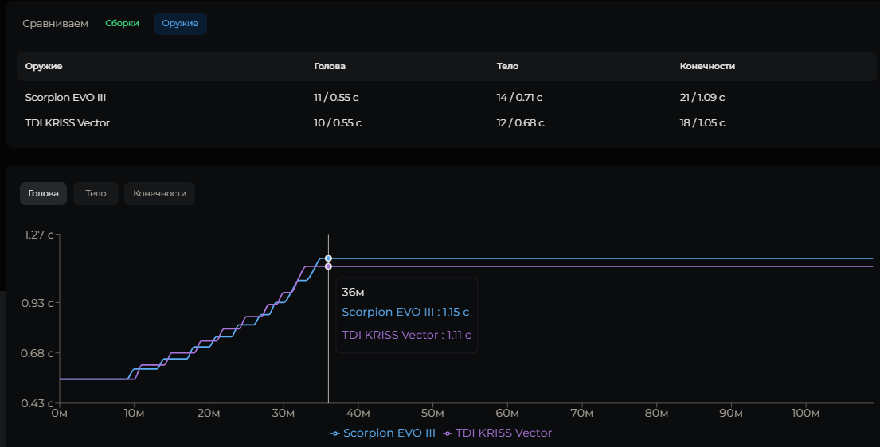Click the 90м x-axis label

coord(731,414)
